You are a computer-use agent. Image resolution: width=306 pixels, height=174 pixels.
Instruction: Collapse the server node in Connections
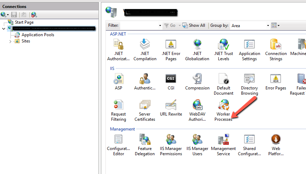(3, 29)
